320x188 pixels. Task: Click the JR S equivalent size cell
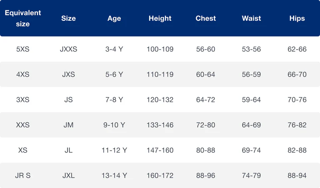tap(23, 176)
